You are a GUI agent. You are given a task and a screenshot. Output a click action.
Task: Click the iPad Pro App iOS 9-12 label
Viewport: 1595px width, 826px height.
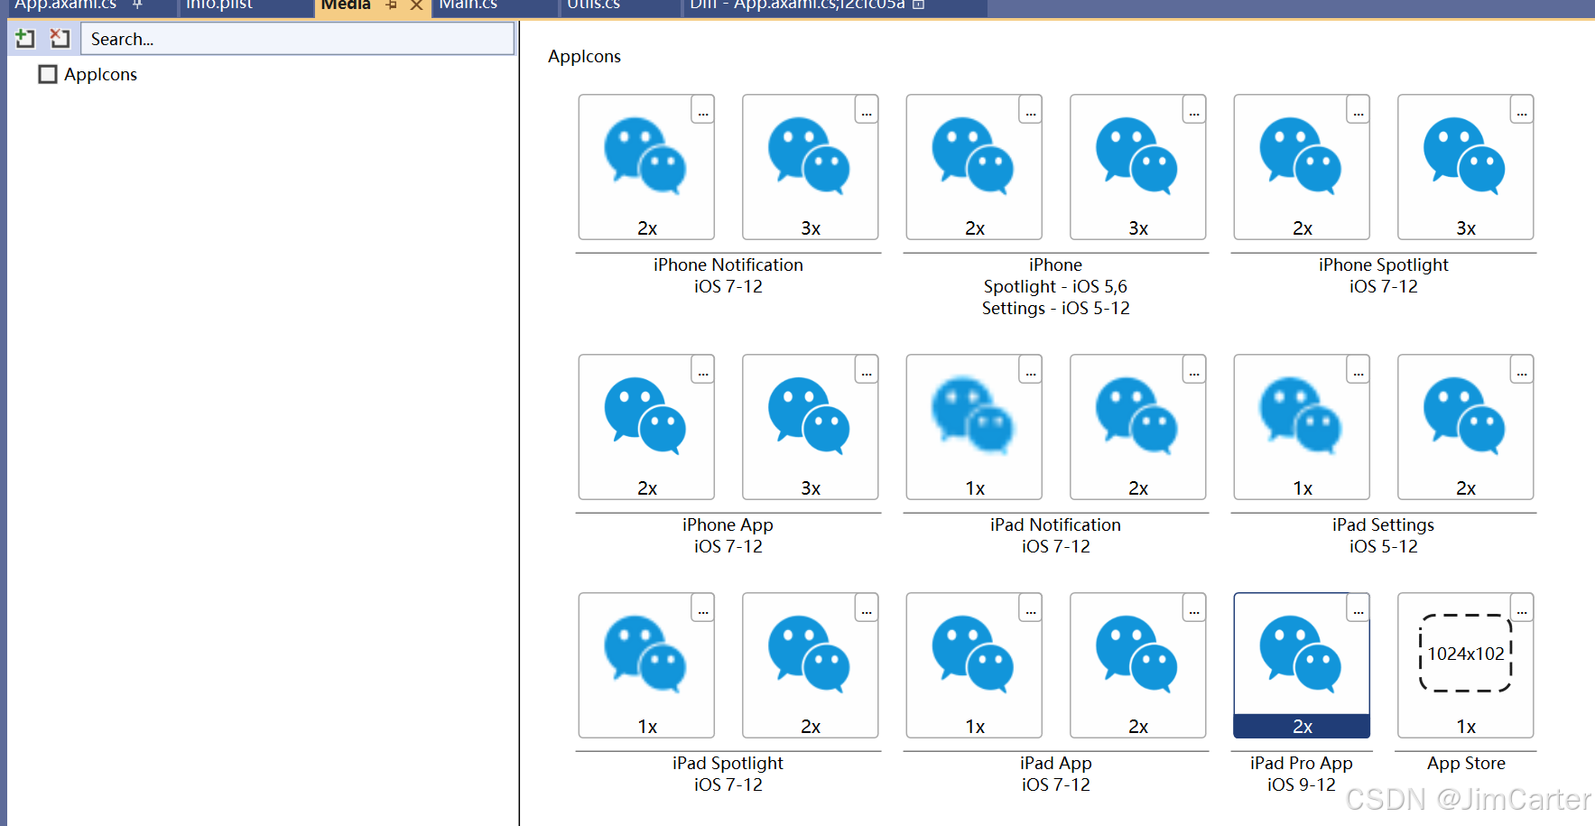1302,774
